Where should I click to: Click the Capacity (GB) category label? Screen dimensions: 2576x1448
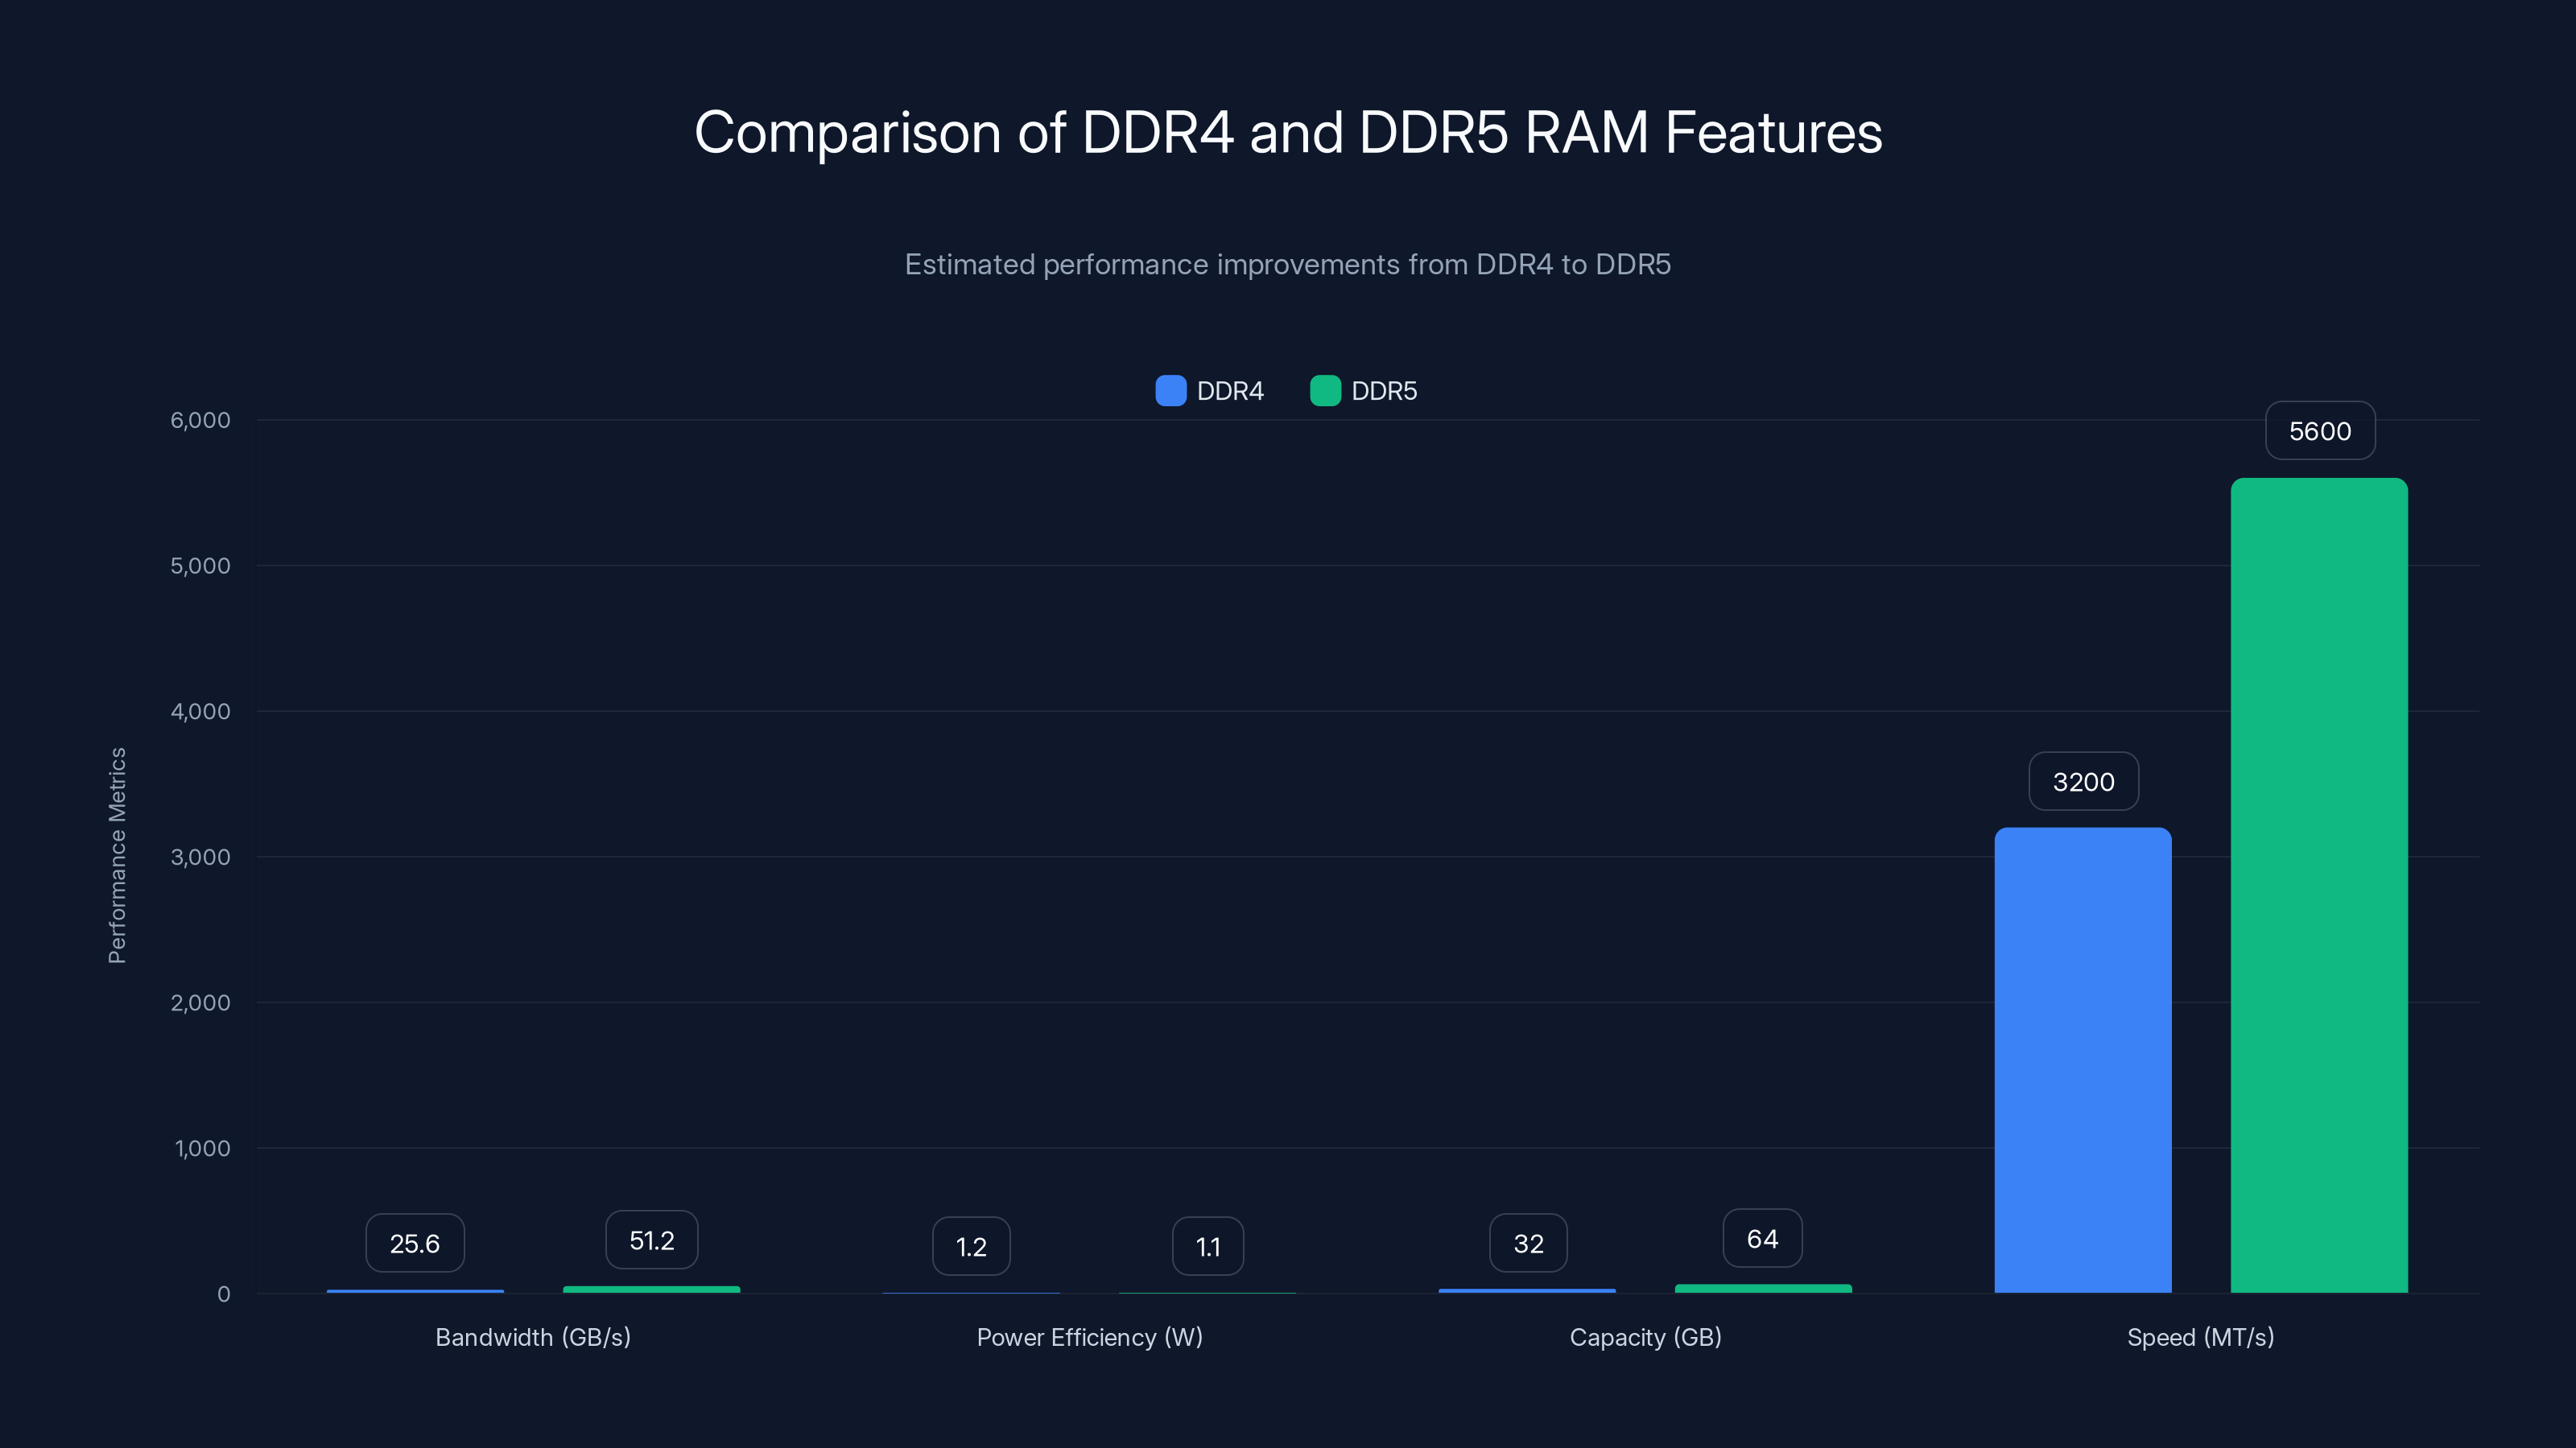pos(1645,1337)
